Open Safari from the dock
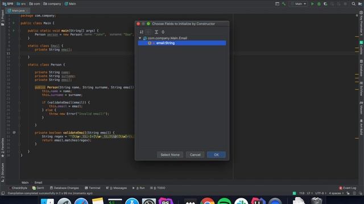This screenshot has height=204, width=364. point(81,201)
